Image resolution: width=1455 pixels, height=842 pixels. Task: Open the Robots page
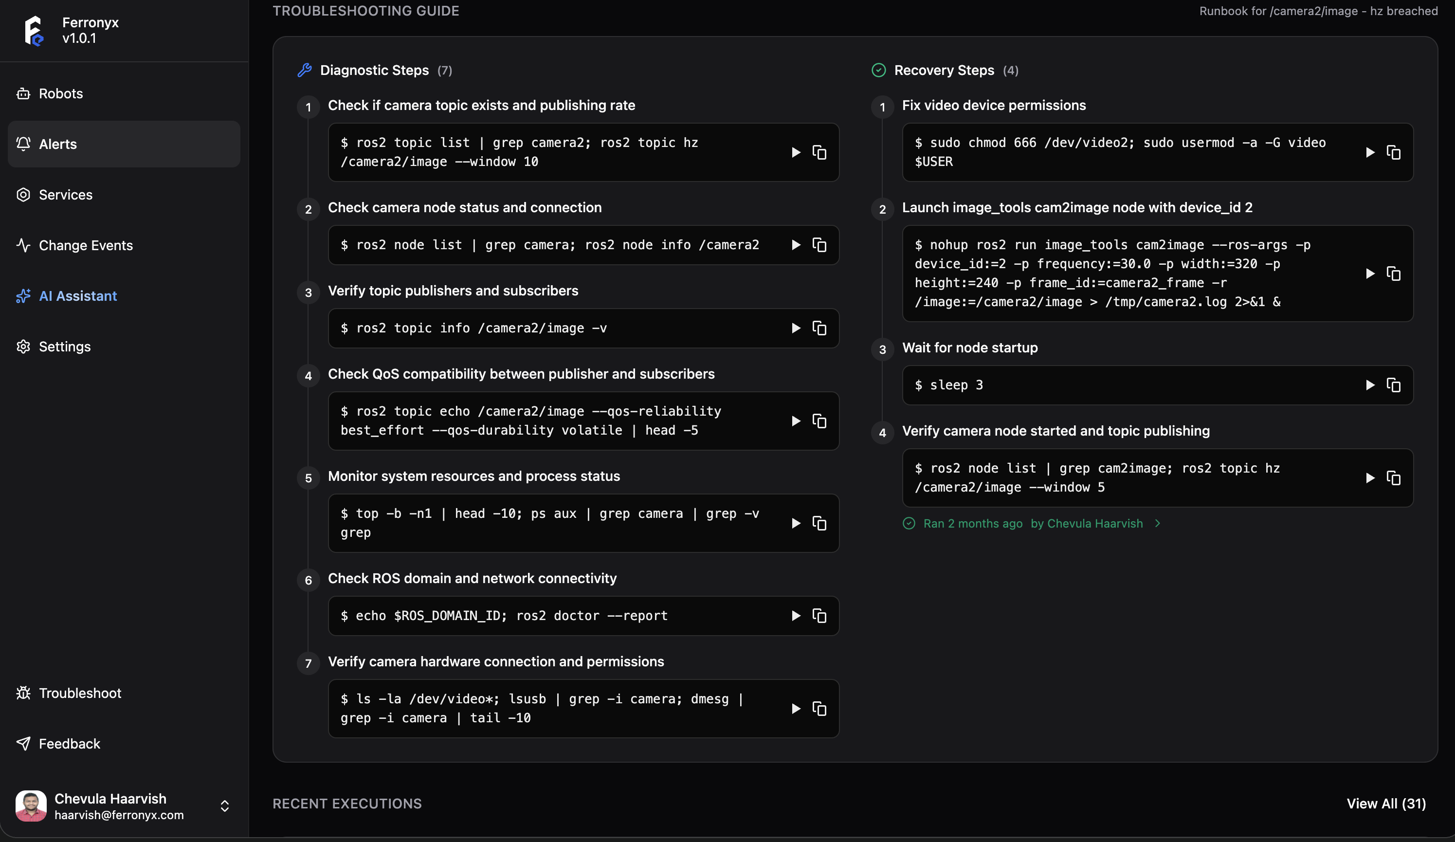[x=61, y=93]
